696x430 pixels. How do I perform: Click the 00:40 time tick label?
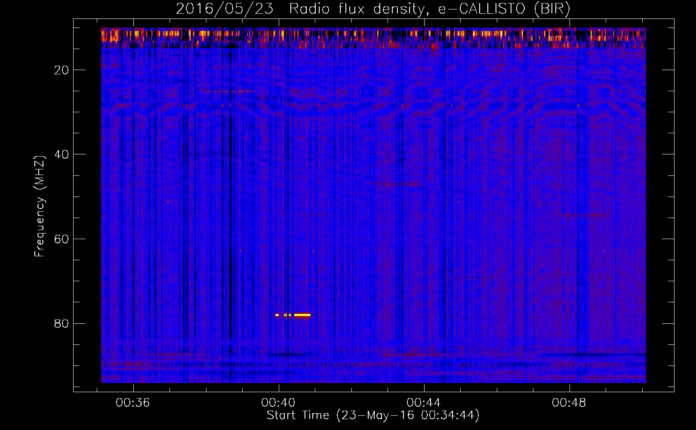click(x=278, y=403)
